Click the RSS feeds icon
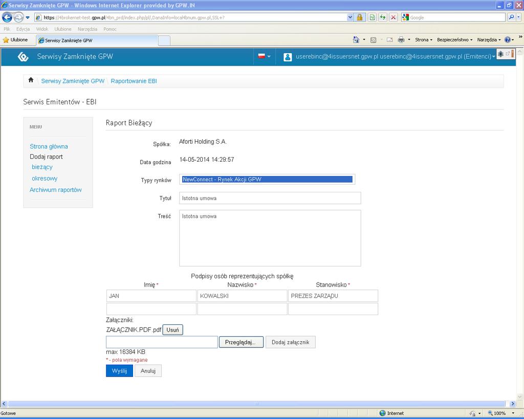 (x=373, y=40)
